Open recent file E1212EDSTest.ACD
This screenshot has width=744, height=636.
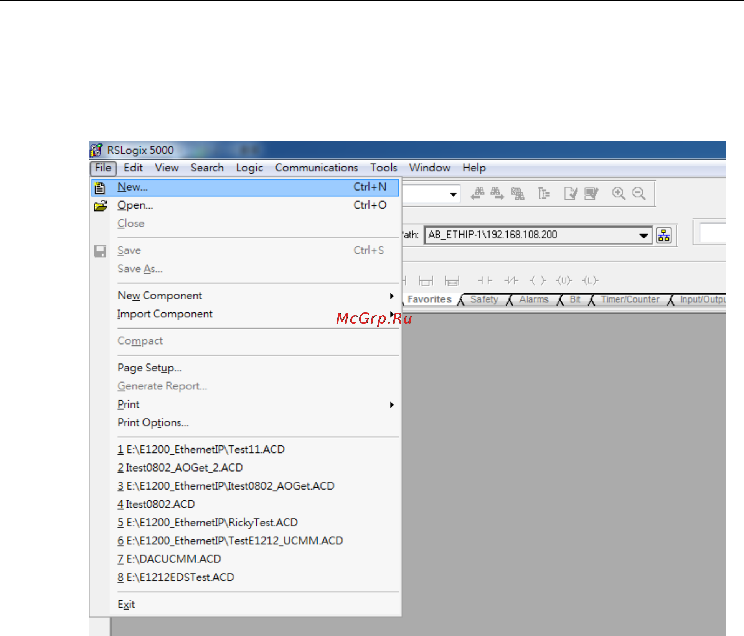point(246,578)
